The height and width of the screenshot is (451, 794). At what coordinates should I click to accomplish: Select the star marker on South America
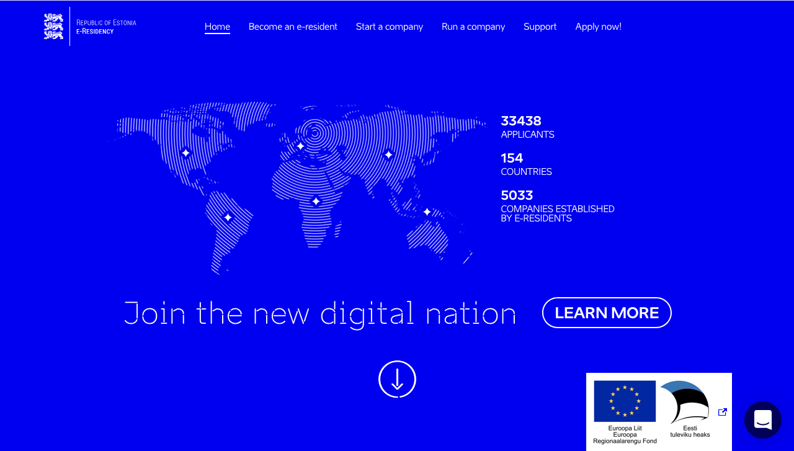pos(228,217)
